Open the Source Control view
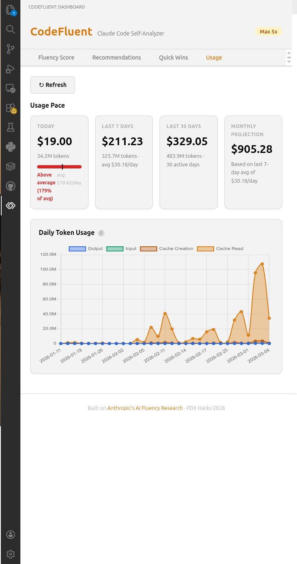Screen dimensions: 297x564 (x=10, y=49)
